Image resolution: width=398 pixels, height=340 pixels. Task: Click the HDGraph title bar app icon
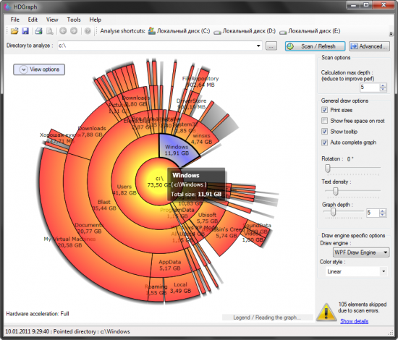coord(7,7)
